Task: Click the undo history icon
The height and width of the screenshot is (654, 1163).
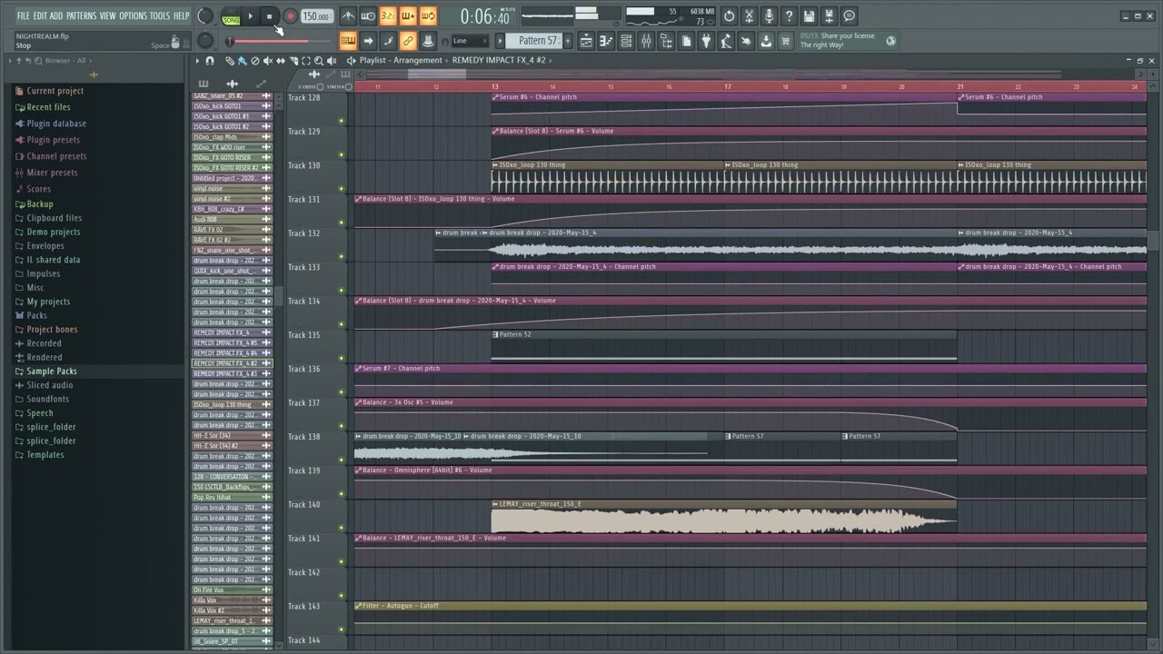Action: coord(729,16)
